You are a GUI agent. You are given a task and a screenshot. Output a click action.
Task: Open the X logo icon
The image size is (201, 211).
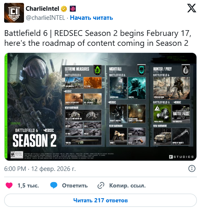pyautogui.click(x=191, y=8)
